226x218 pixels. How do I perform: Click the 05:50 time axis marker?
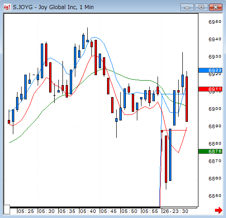click(x=129, y=211)
